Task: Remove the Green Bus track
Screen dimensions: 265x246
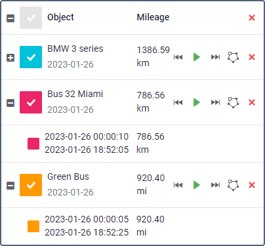Action: (252, 185)
